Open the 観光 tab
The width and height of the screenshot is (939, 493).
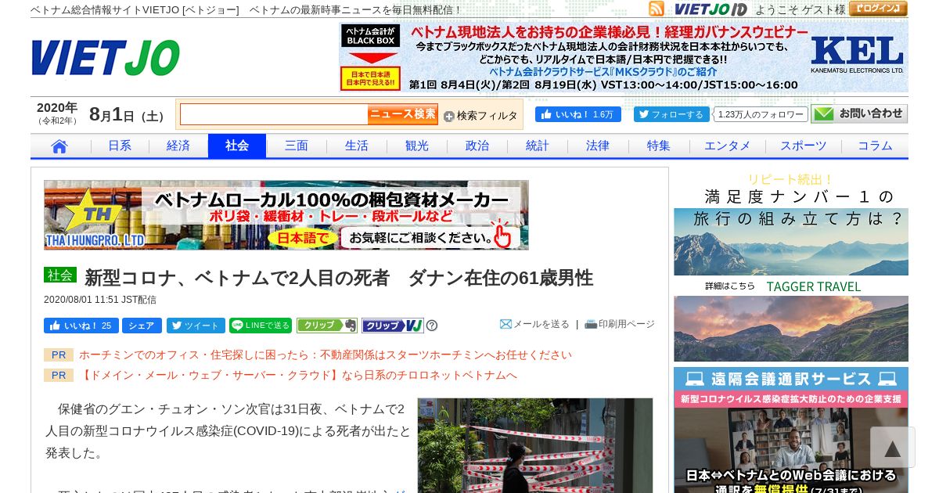(417, 146)
